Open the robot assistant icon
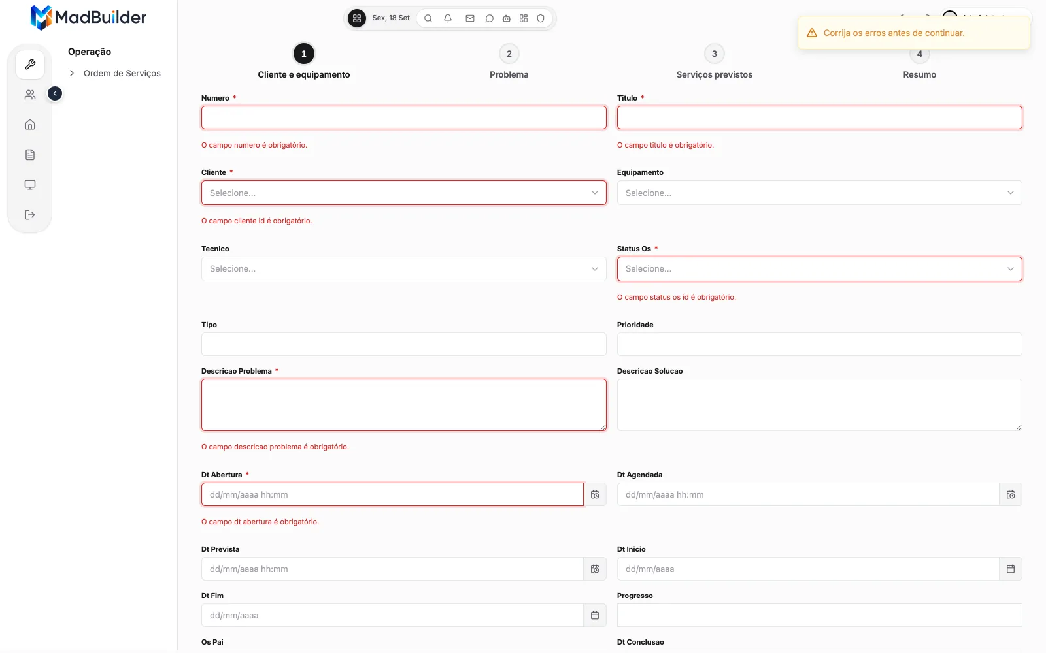1046x653 pixels. click(x=507, y=18)
